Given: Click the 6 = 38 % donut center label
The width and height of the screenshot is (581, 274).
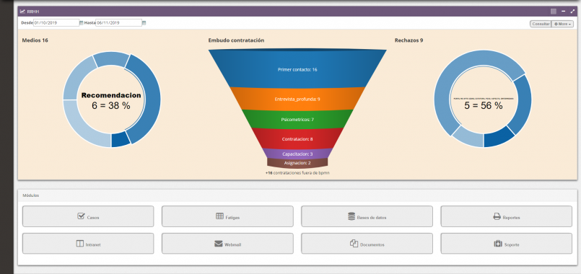Looking at the screenshot, I should point(111,105).
